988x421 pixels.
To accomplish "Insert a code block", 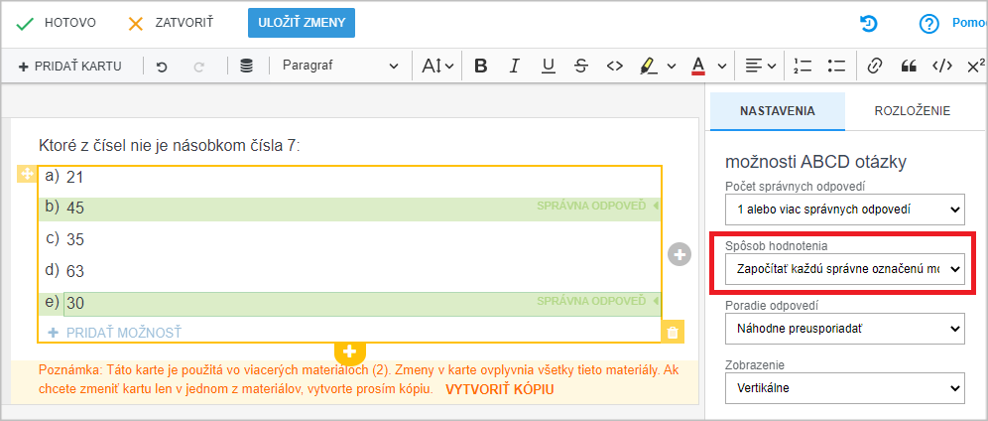I will 942,66.
